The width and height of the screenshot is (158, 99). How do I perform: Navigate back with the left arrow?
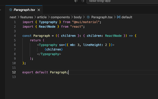(x=76, y=1)
